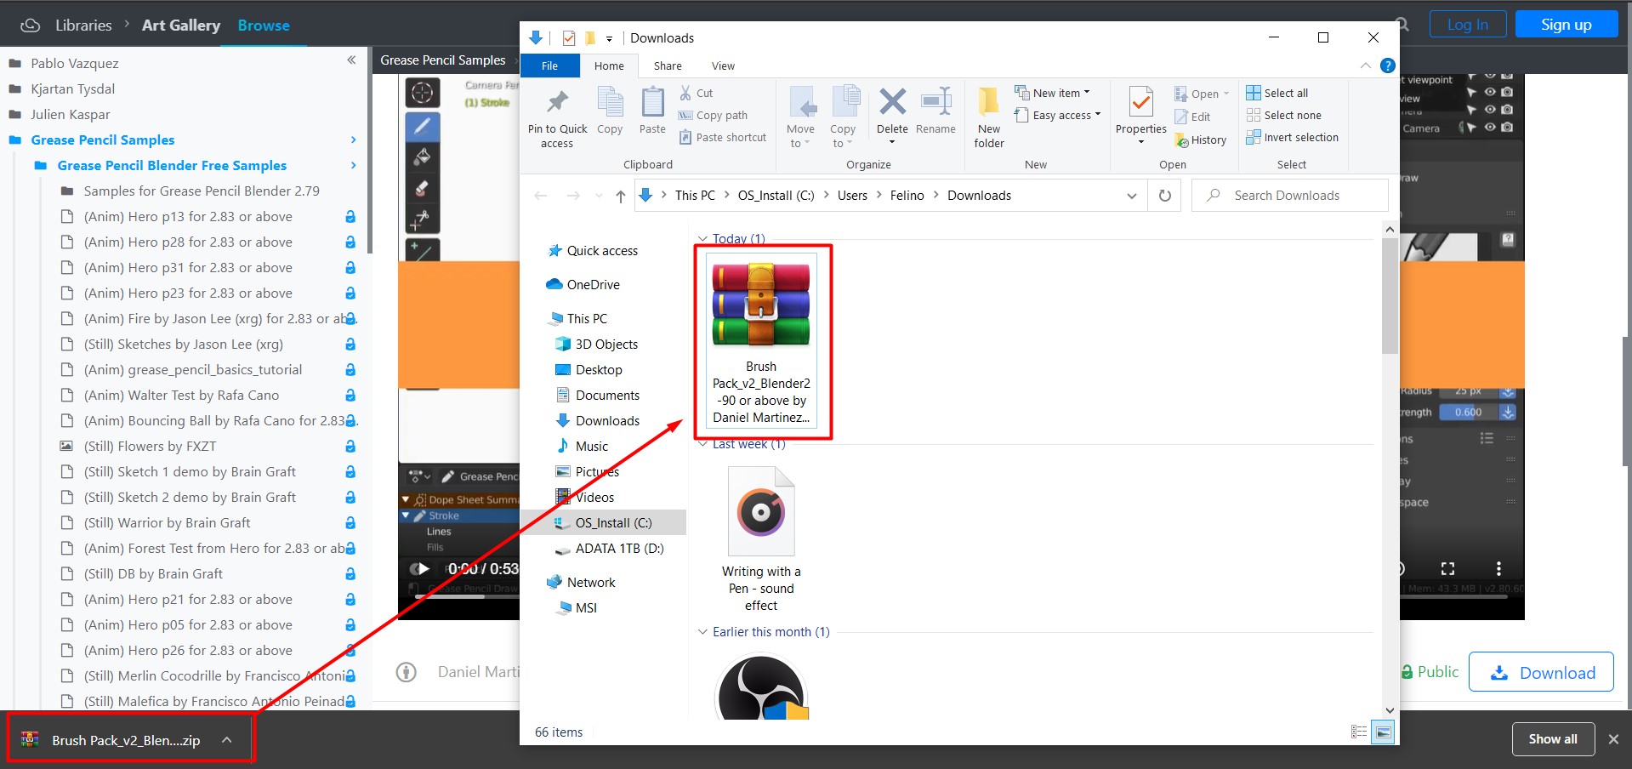Viewport: 1632px width, 769px height.
Task: Click the Pin to Quick access icon
Action: click(557, 102)
